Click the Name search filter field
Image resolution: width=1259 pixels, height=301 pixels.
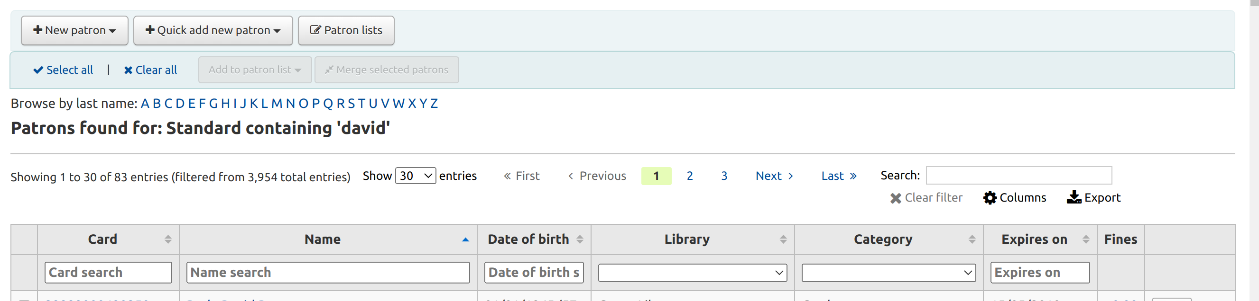[x=327, y=272]
